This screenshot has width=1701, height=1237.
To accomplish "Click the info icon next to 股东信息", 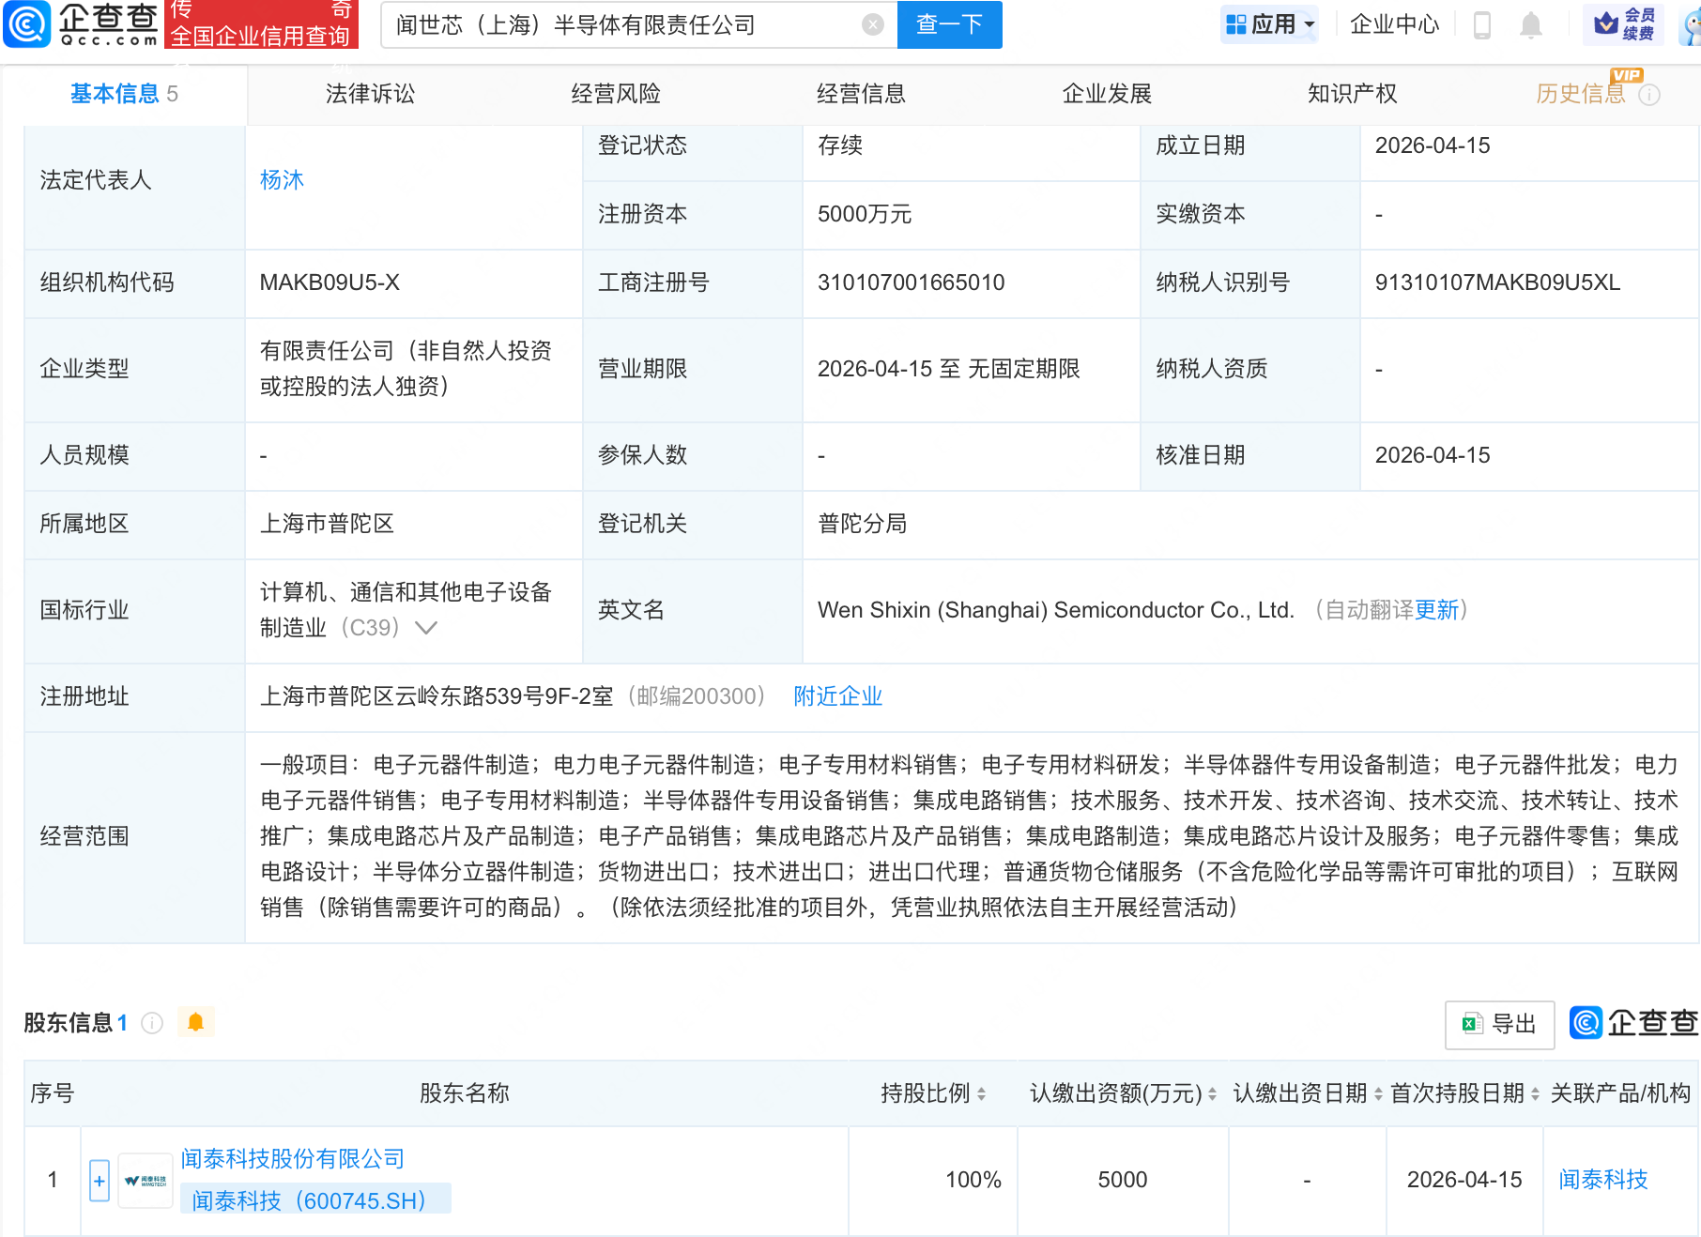I will tap(152, 1023).
